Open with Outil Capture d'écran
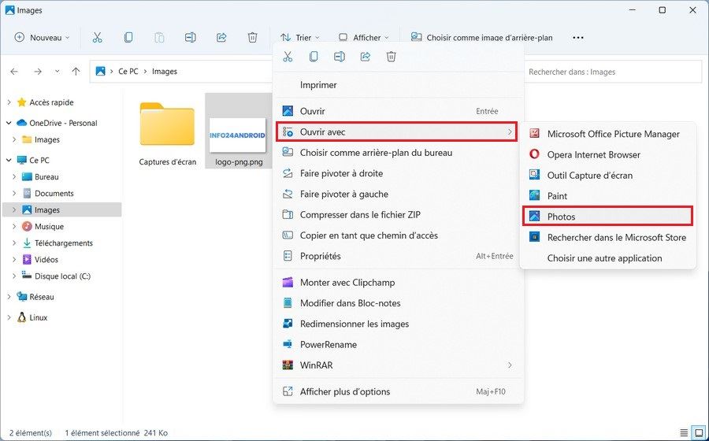Viewport: 709px width, 441px height. tap(607, 176)
